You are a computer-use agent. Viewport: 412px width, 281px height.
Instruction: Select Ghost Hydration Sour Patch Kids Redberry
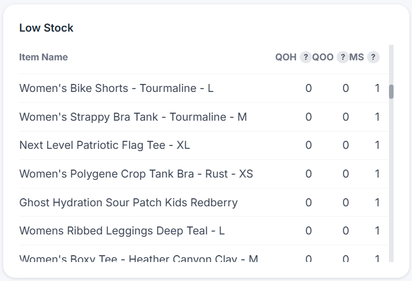point(128,202)
